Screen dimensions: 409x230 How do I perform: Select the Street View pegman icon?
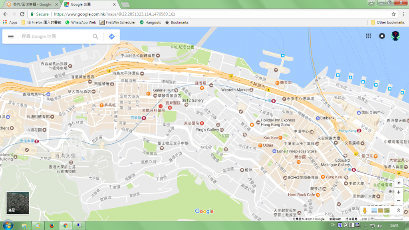click(365, 210)
